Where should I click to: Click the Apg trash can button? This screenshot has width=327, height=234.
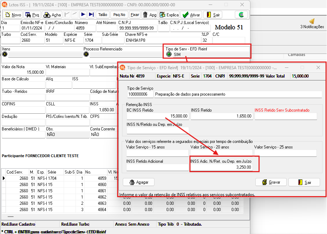pyautogui.click(x=150, y=15)
